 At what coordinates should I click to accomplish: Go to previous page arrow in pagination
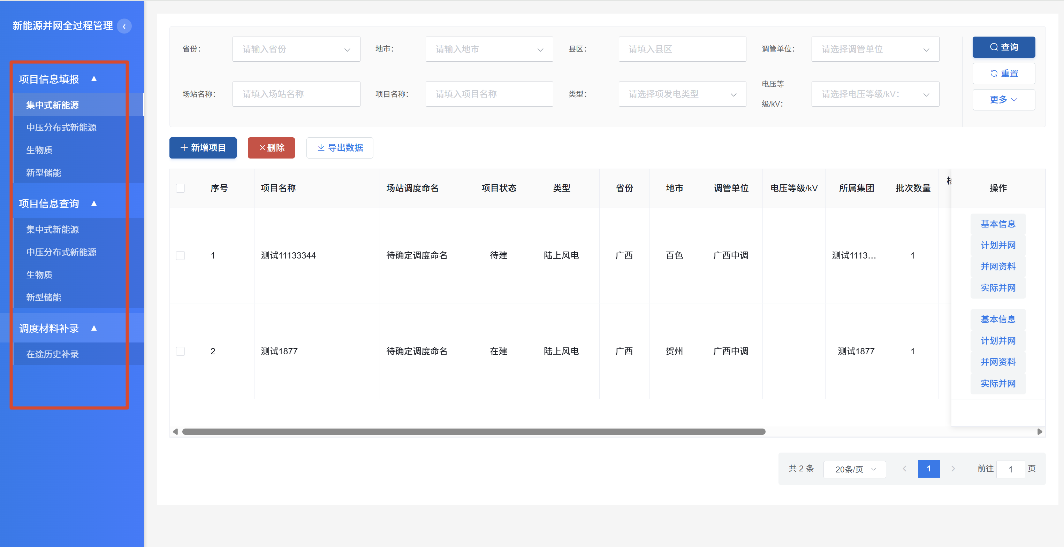point(905,469)
